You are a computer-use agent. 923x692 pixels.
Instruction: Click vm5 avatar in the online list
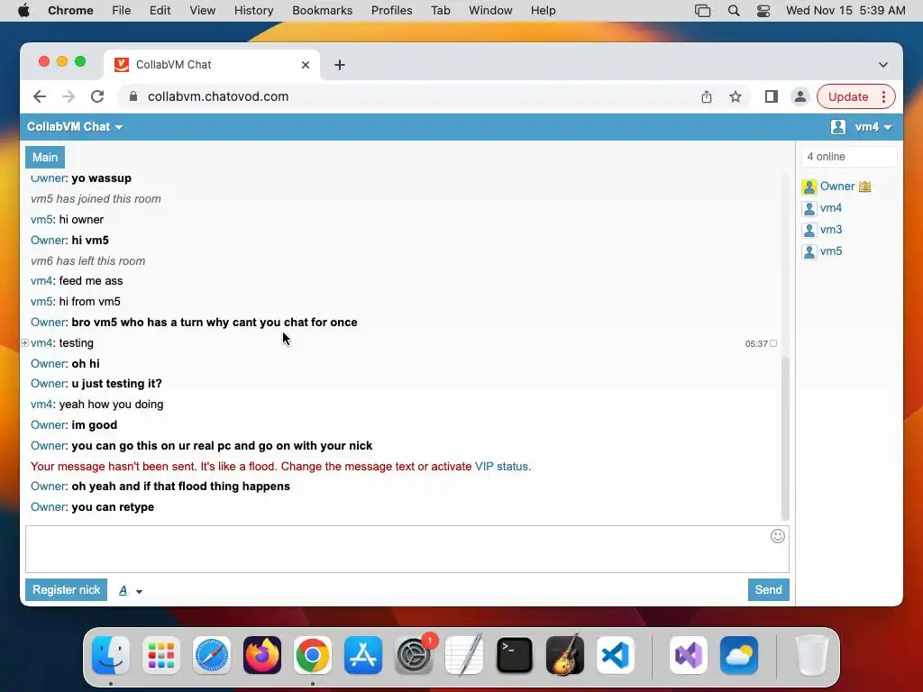pos(809,252)
